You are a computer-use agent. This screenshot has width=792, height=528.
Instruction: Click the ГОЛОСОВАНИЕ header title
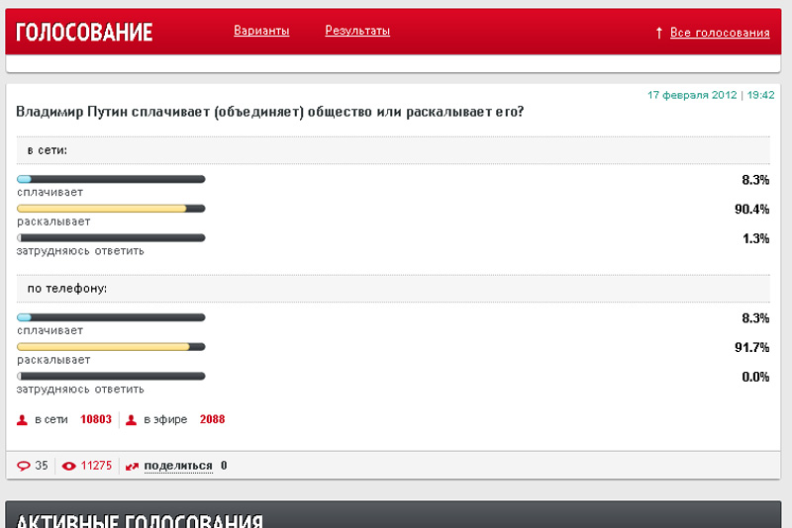tap(84, 33)
